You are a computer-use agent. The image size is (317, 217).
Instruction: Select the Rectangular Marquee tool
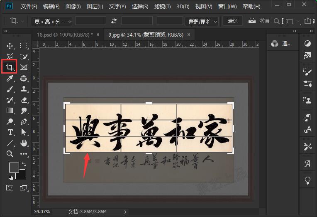pyautogui.click(x=24, y=46)
